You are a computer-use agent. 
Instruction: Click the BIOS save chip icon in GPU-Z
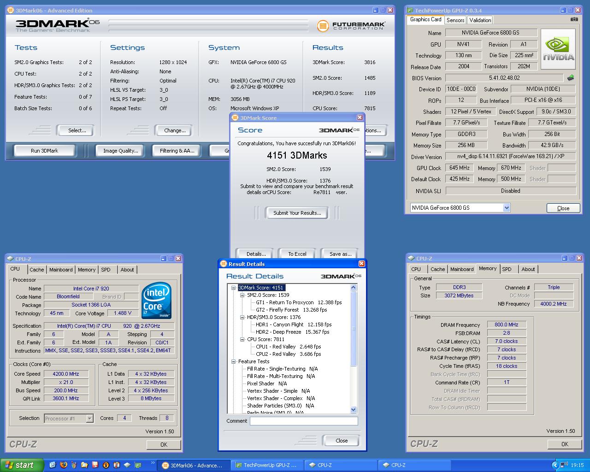tap(571, 78)
